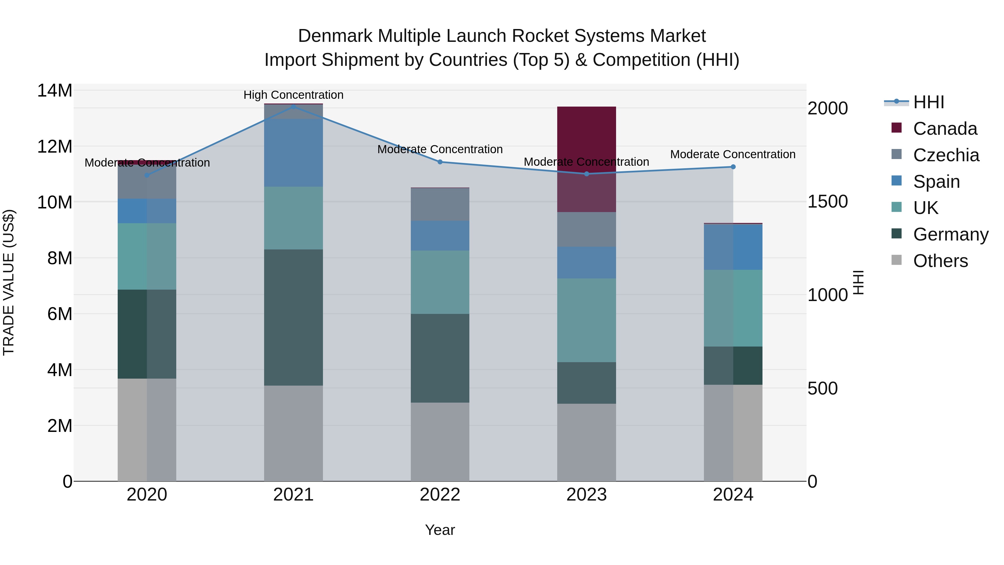The width and height of the screenshot is (1004, 565).
Task: Click the Moderate Concentration label above 2023
Action: [587, 162]
